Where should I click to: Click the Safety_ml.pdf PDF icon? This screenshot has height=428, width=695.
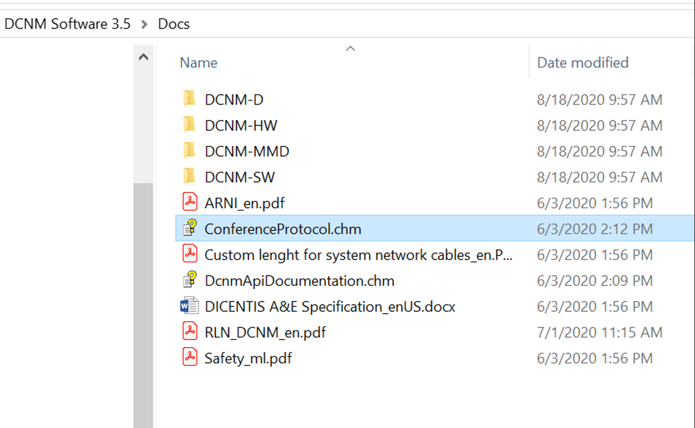(190, 358)
